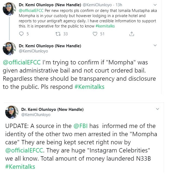Open author name on the first tweet
174x181 pixels.
click(x=50, y=5)
